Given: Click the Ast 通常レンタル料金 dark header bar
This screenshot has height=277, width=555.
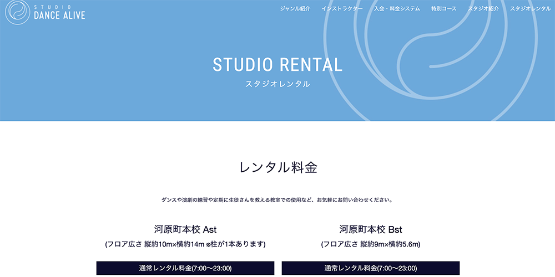Looking at the screenshot, I should tap(185, 268).
